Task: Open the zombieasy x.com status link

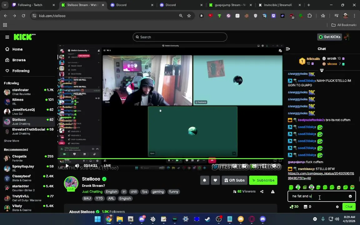Action: pos(321,176)
